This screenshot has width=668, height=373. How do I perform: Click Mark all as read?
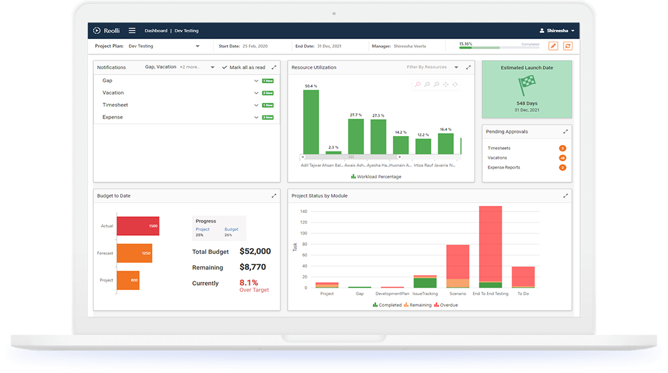point(244,67)
